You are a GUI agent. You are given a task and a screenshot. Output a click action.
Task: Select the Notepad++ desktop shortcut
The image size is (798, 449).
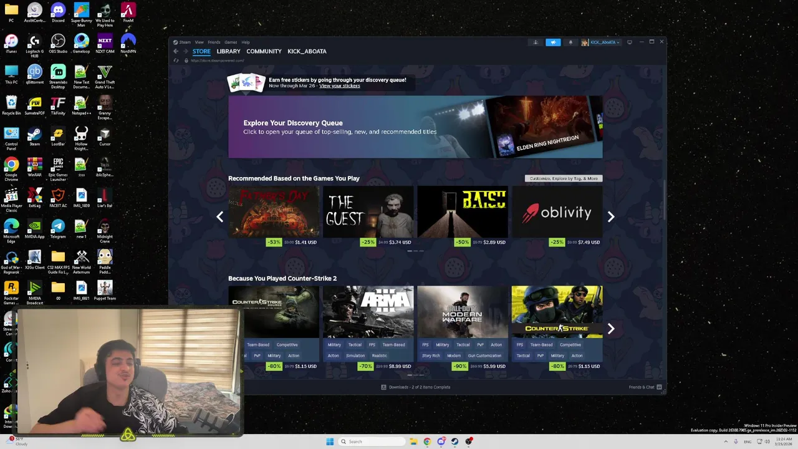tap(82, 106)
